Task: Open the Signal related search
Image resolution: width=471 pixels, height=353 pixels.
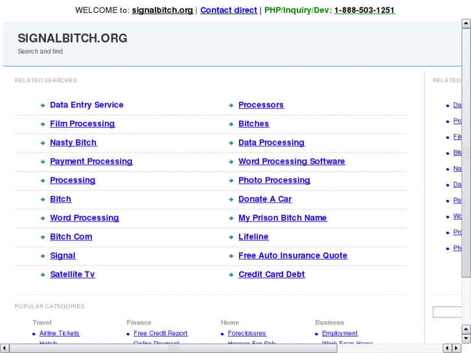Action: (x=62, y=256)
